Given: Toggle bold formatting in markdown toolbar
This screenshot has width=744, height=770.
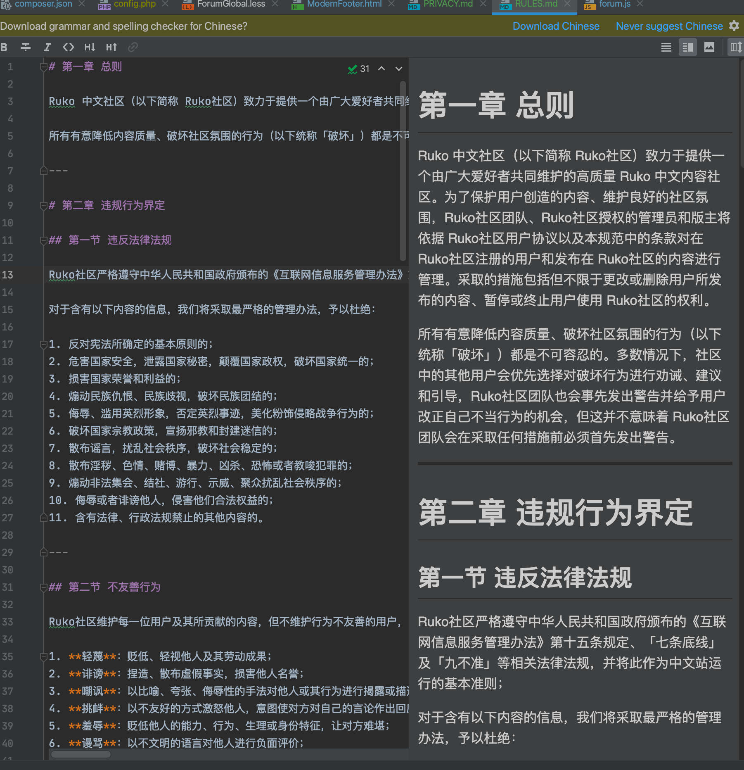Looking at the screenshot, I should [x=4, y=47].
